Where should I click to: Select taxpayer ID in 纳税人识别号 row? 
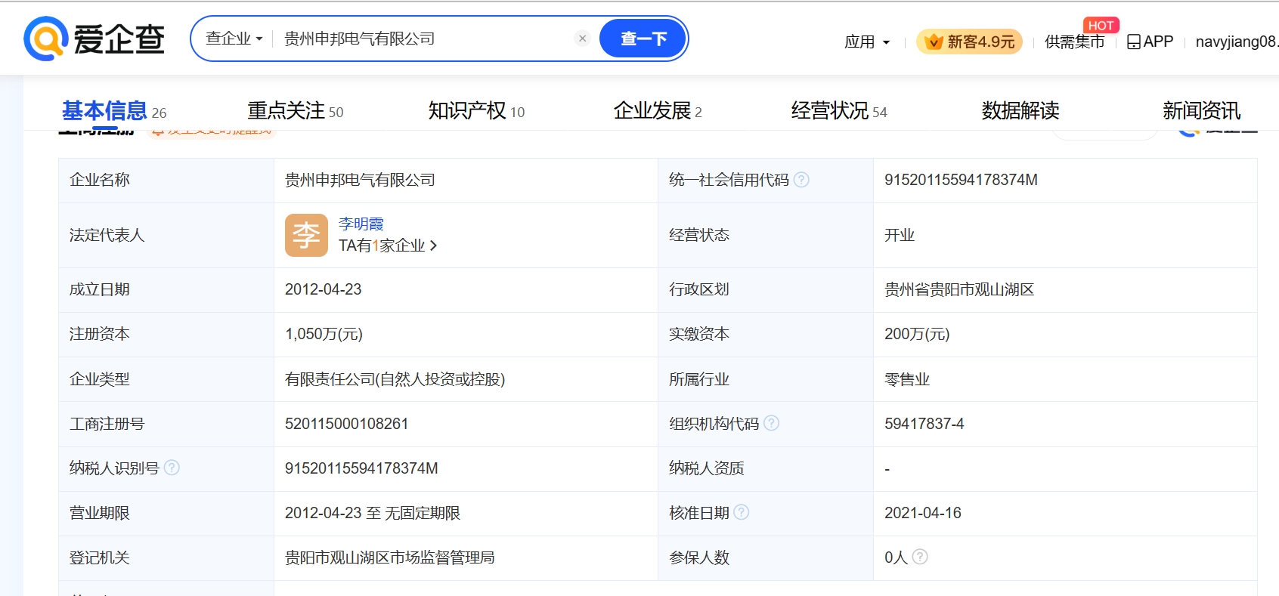361,468
